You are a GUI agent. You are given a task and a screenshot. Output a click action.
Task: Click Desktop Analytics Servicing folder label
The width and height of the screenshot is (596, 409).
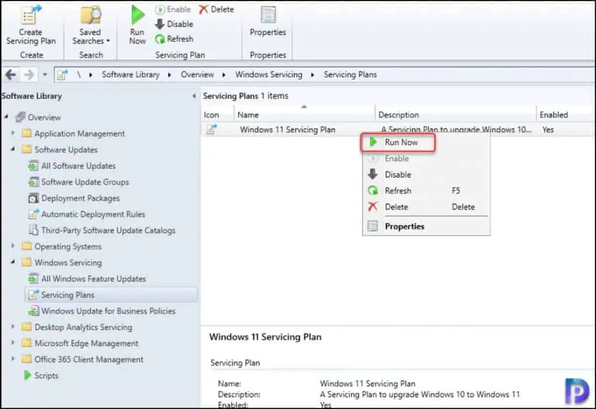(83, 328)
